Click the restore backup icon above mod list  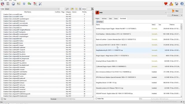(x=76, y=9)
